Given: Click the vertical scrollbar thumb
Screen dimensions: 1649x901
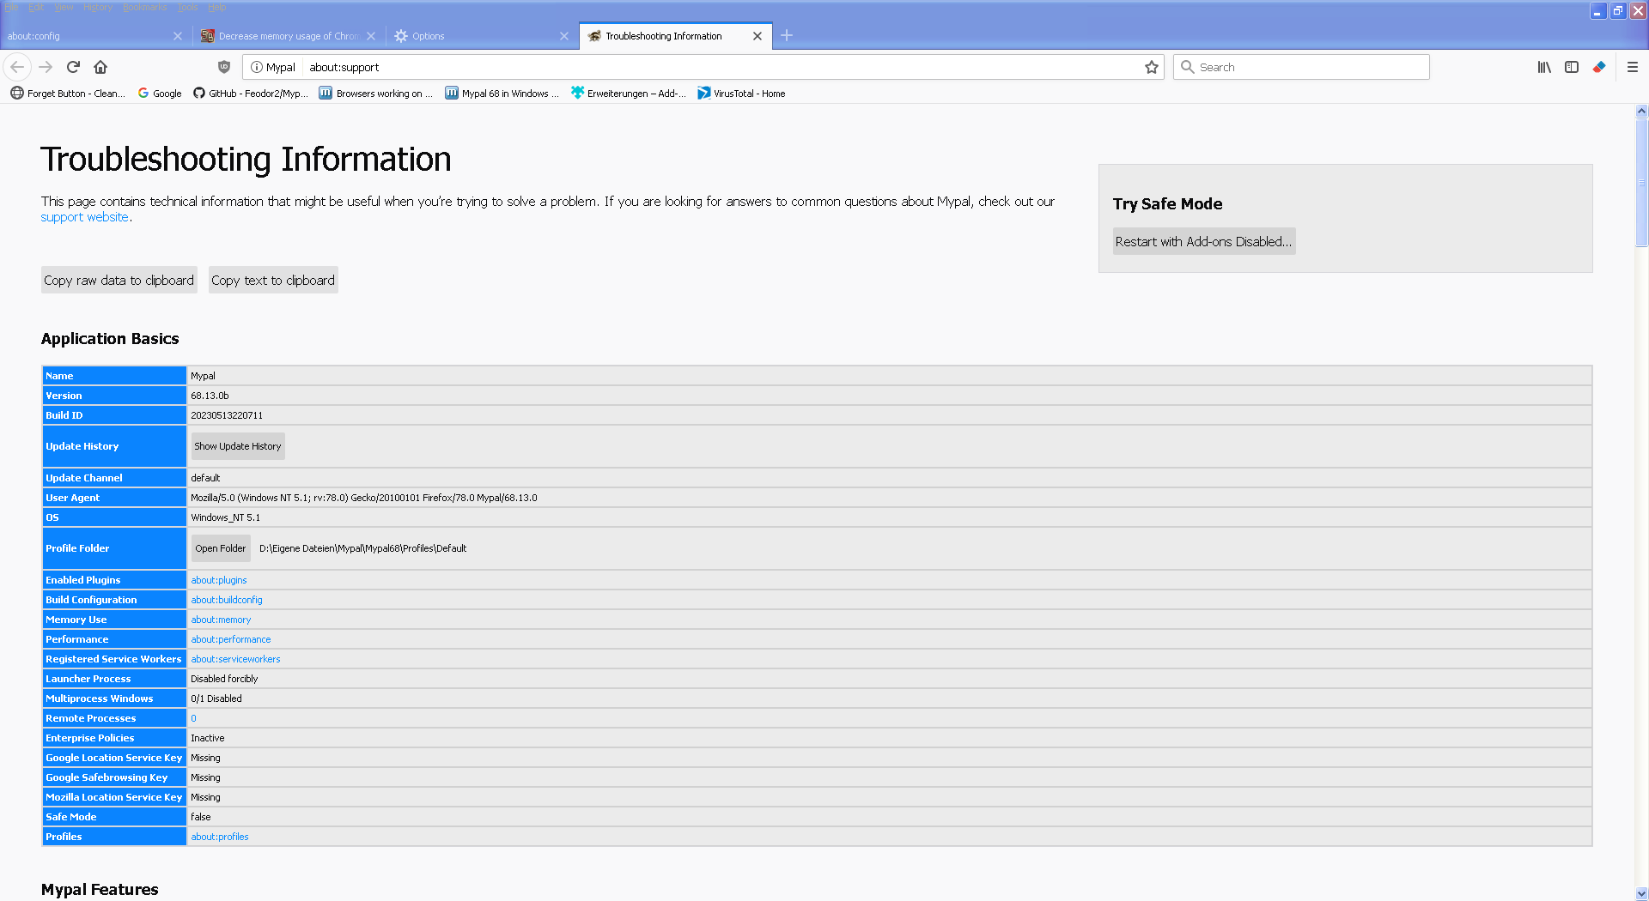Looking at the screenshot, I should 1641,182.
